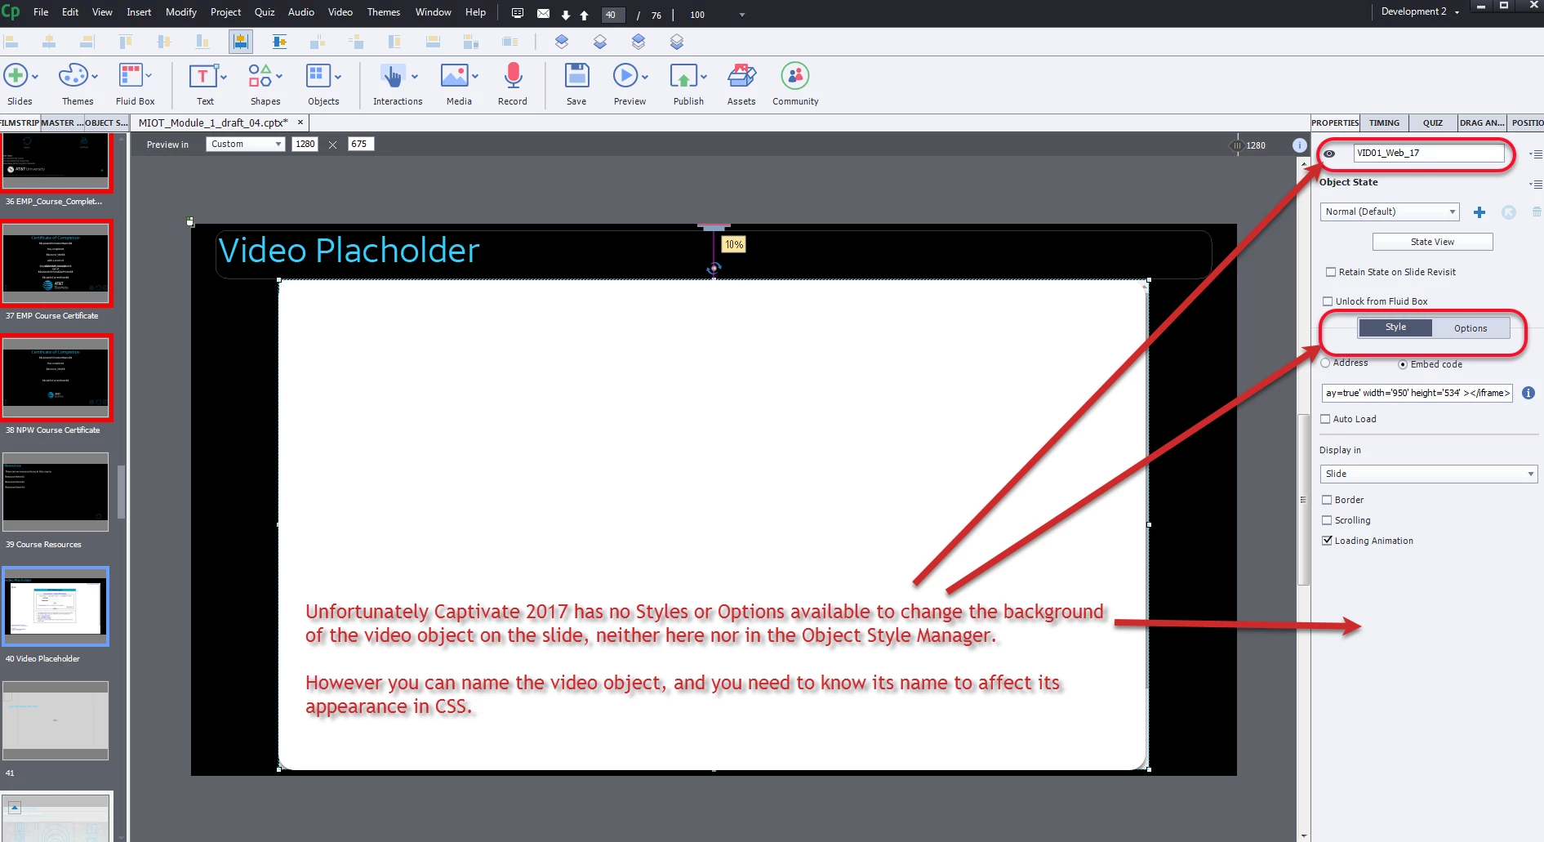Click the Record microphone icon

[513, 76]
